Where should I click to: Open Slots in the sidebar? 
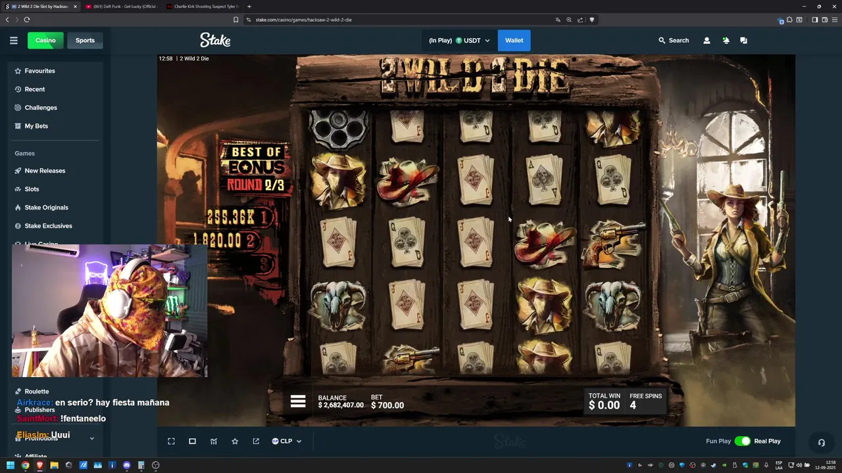[56, 189]
